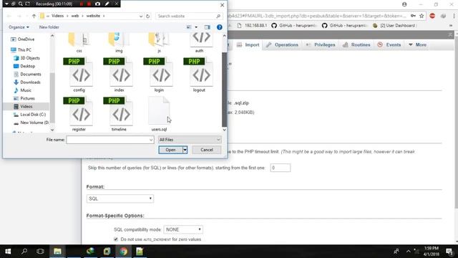Open File Explorer from taskbar
The height and width of the screenshot is (258, 458).
click(57, 252)
